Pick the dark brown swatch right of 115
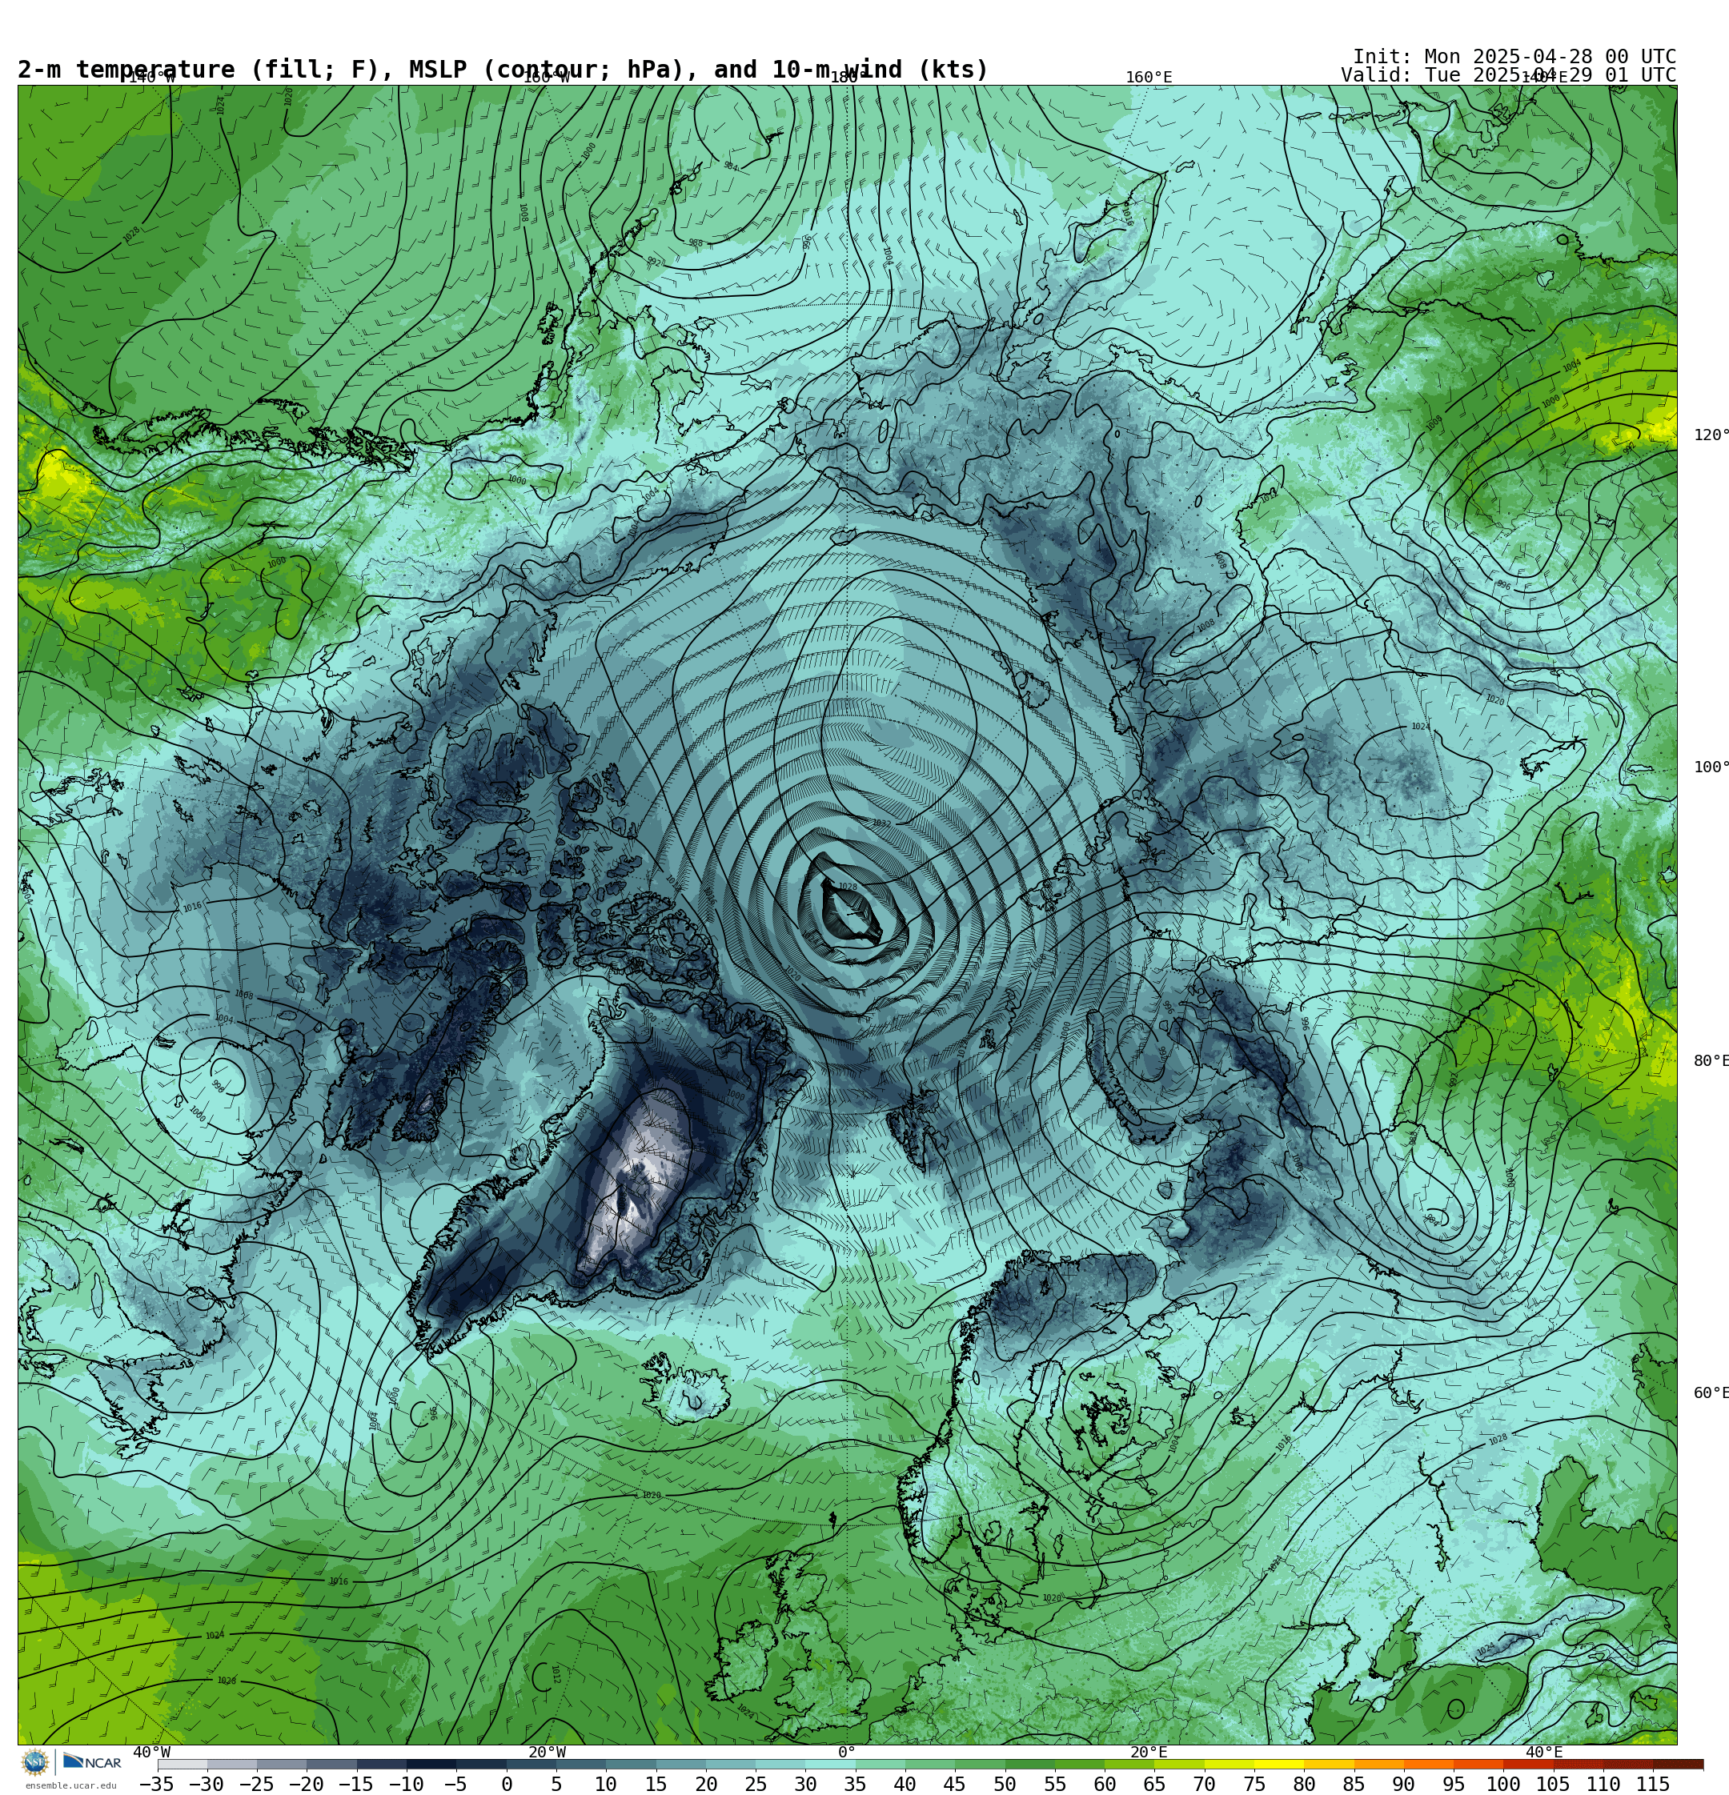Viewport: 1729px width, 1795px height. click(x=1678, y=1765)
